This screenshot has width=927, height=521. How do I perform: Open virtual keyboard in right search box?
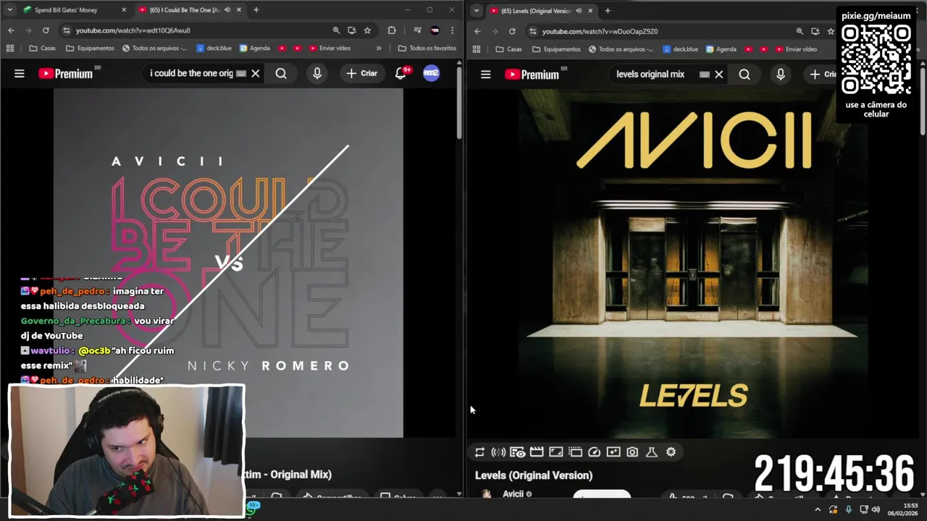(704, 75)
